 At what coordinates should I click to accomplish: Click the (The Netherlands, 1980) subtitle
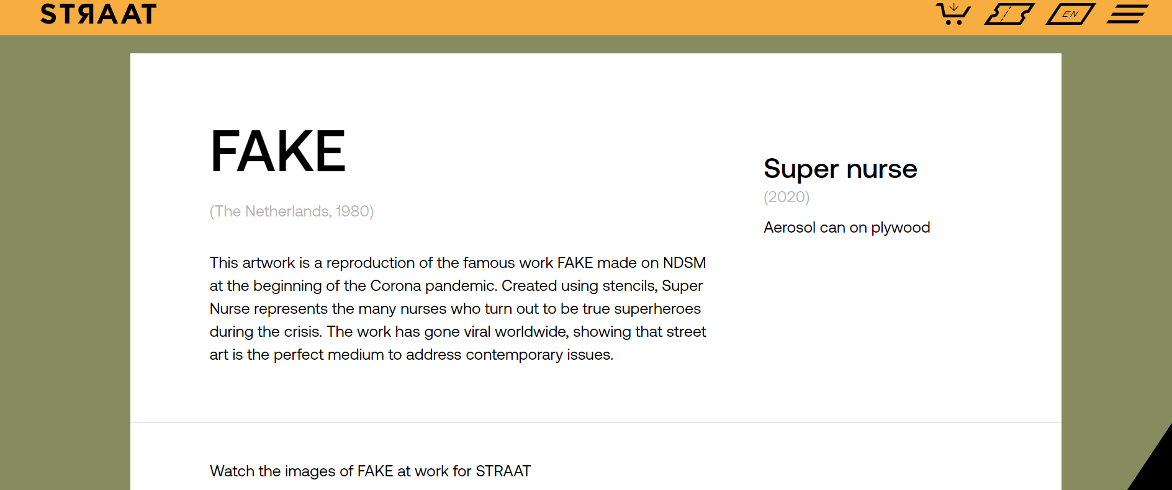pyautogui.click(x=291, y=212)
